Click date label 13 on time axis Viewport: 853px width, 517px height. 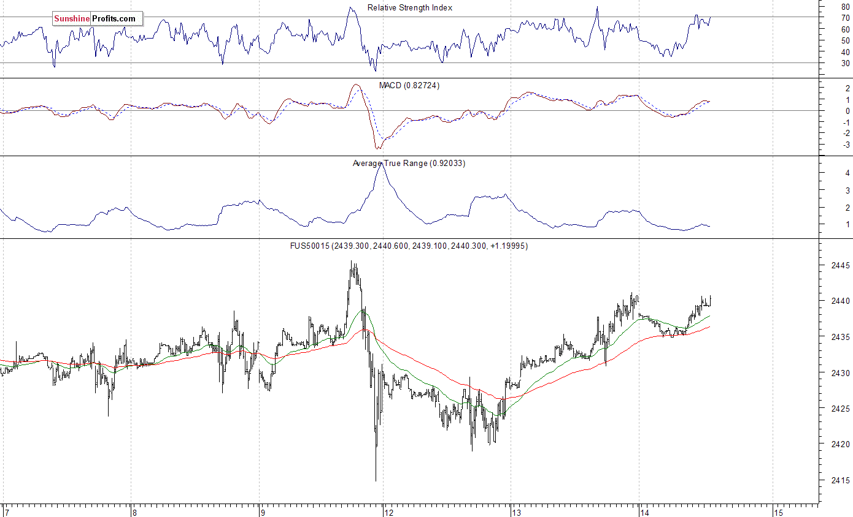tap(516, 513)
